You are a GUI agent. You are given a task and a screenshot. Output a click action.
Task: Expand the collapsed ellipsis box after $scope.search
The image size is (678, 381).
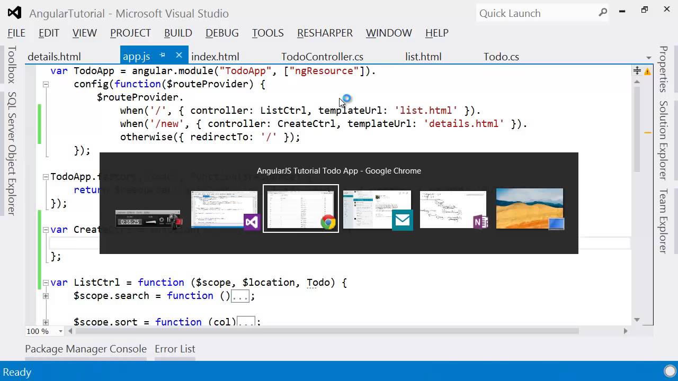click(x=240, y=296)
